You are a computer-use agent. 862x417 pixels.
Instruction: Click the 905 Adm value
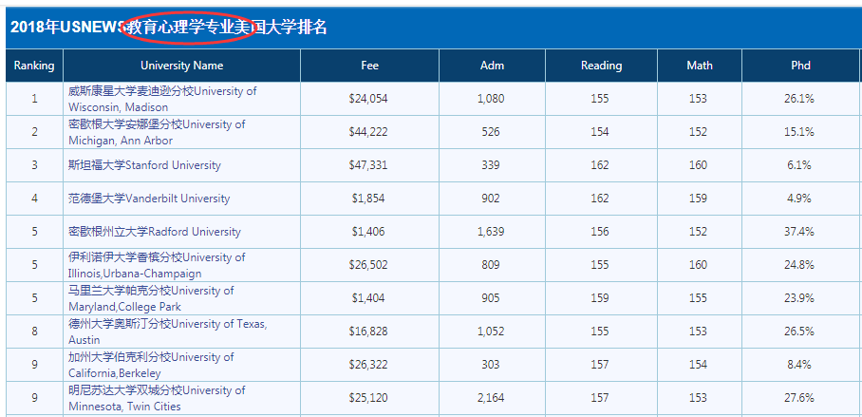click(x=491, y=298)
